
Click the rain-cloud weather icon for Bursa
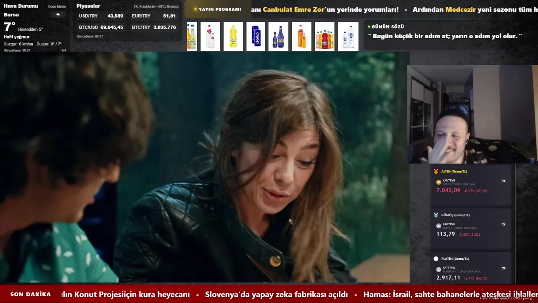coord(58,15)
